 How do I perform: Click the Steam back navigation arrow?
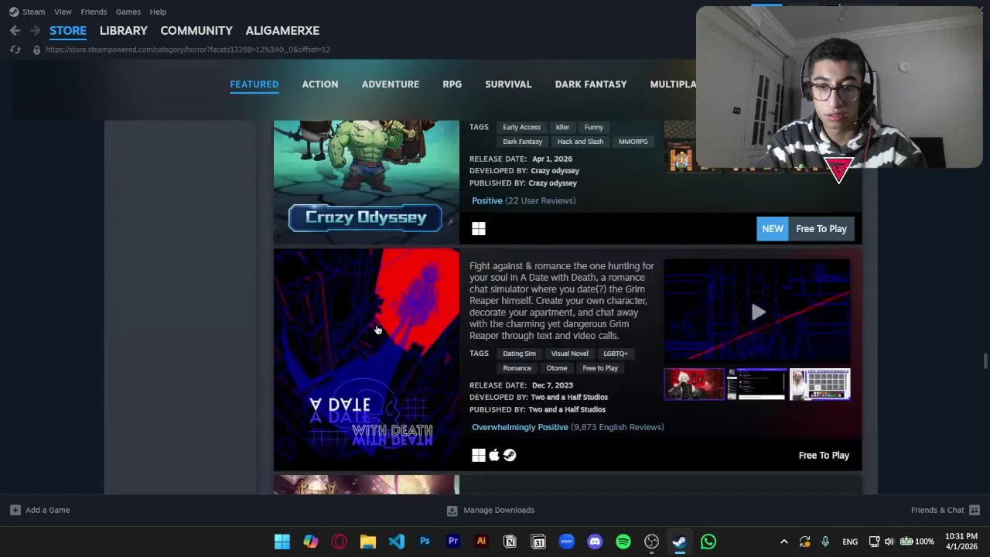[x=15, y=30]
